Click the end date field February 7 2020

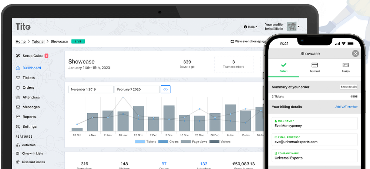(137, 89)
